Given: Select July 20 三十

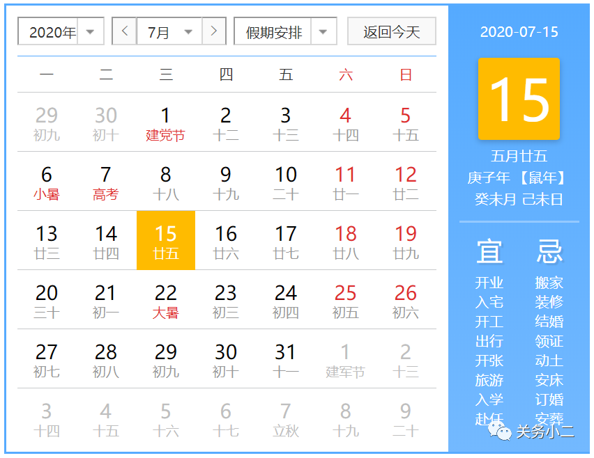Looking at the screenshot, I should coord(47,300).
